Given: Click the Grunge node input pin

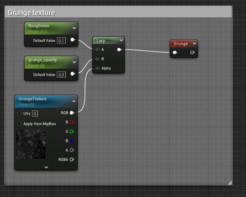Looking at the screenshot, I should pos(175,52).
